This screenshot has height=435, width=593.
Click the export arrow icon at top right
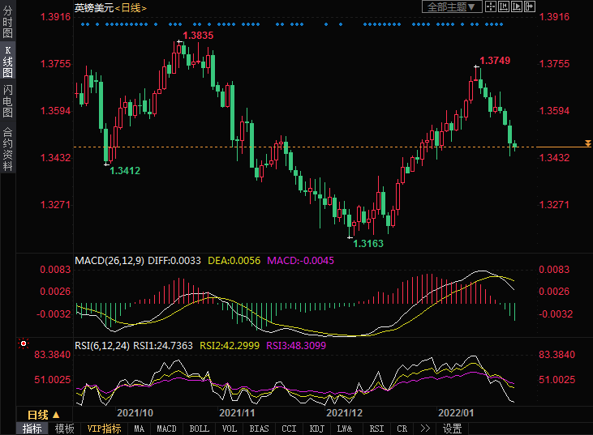[x=530, y=6]
